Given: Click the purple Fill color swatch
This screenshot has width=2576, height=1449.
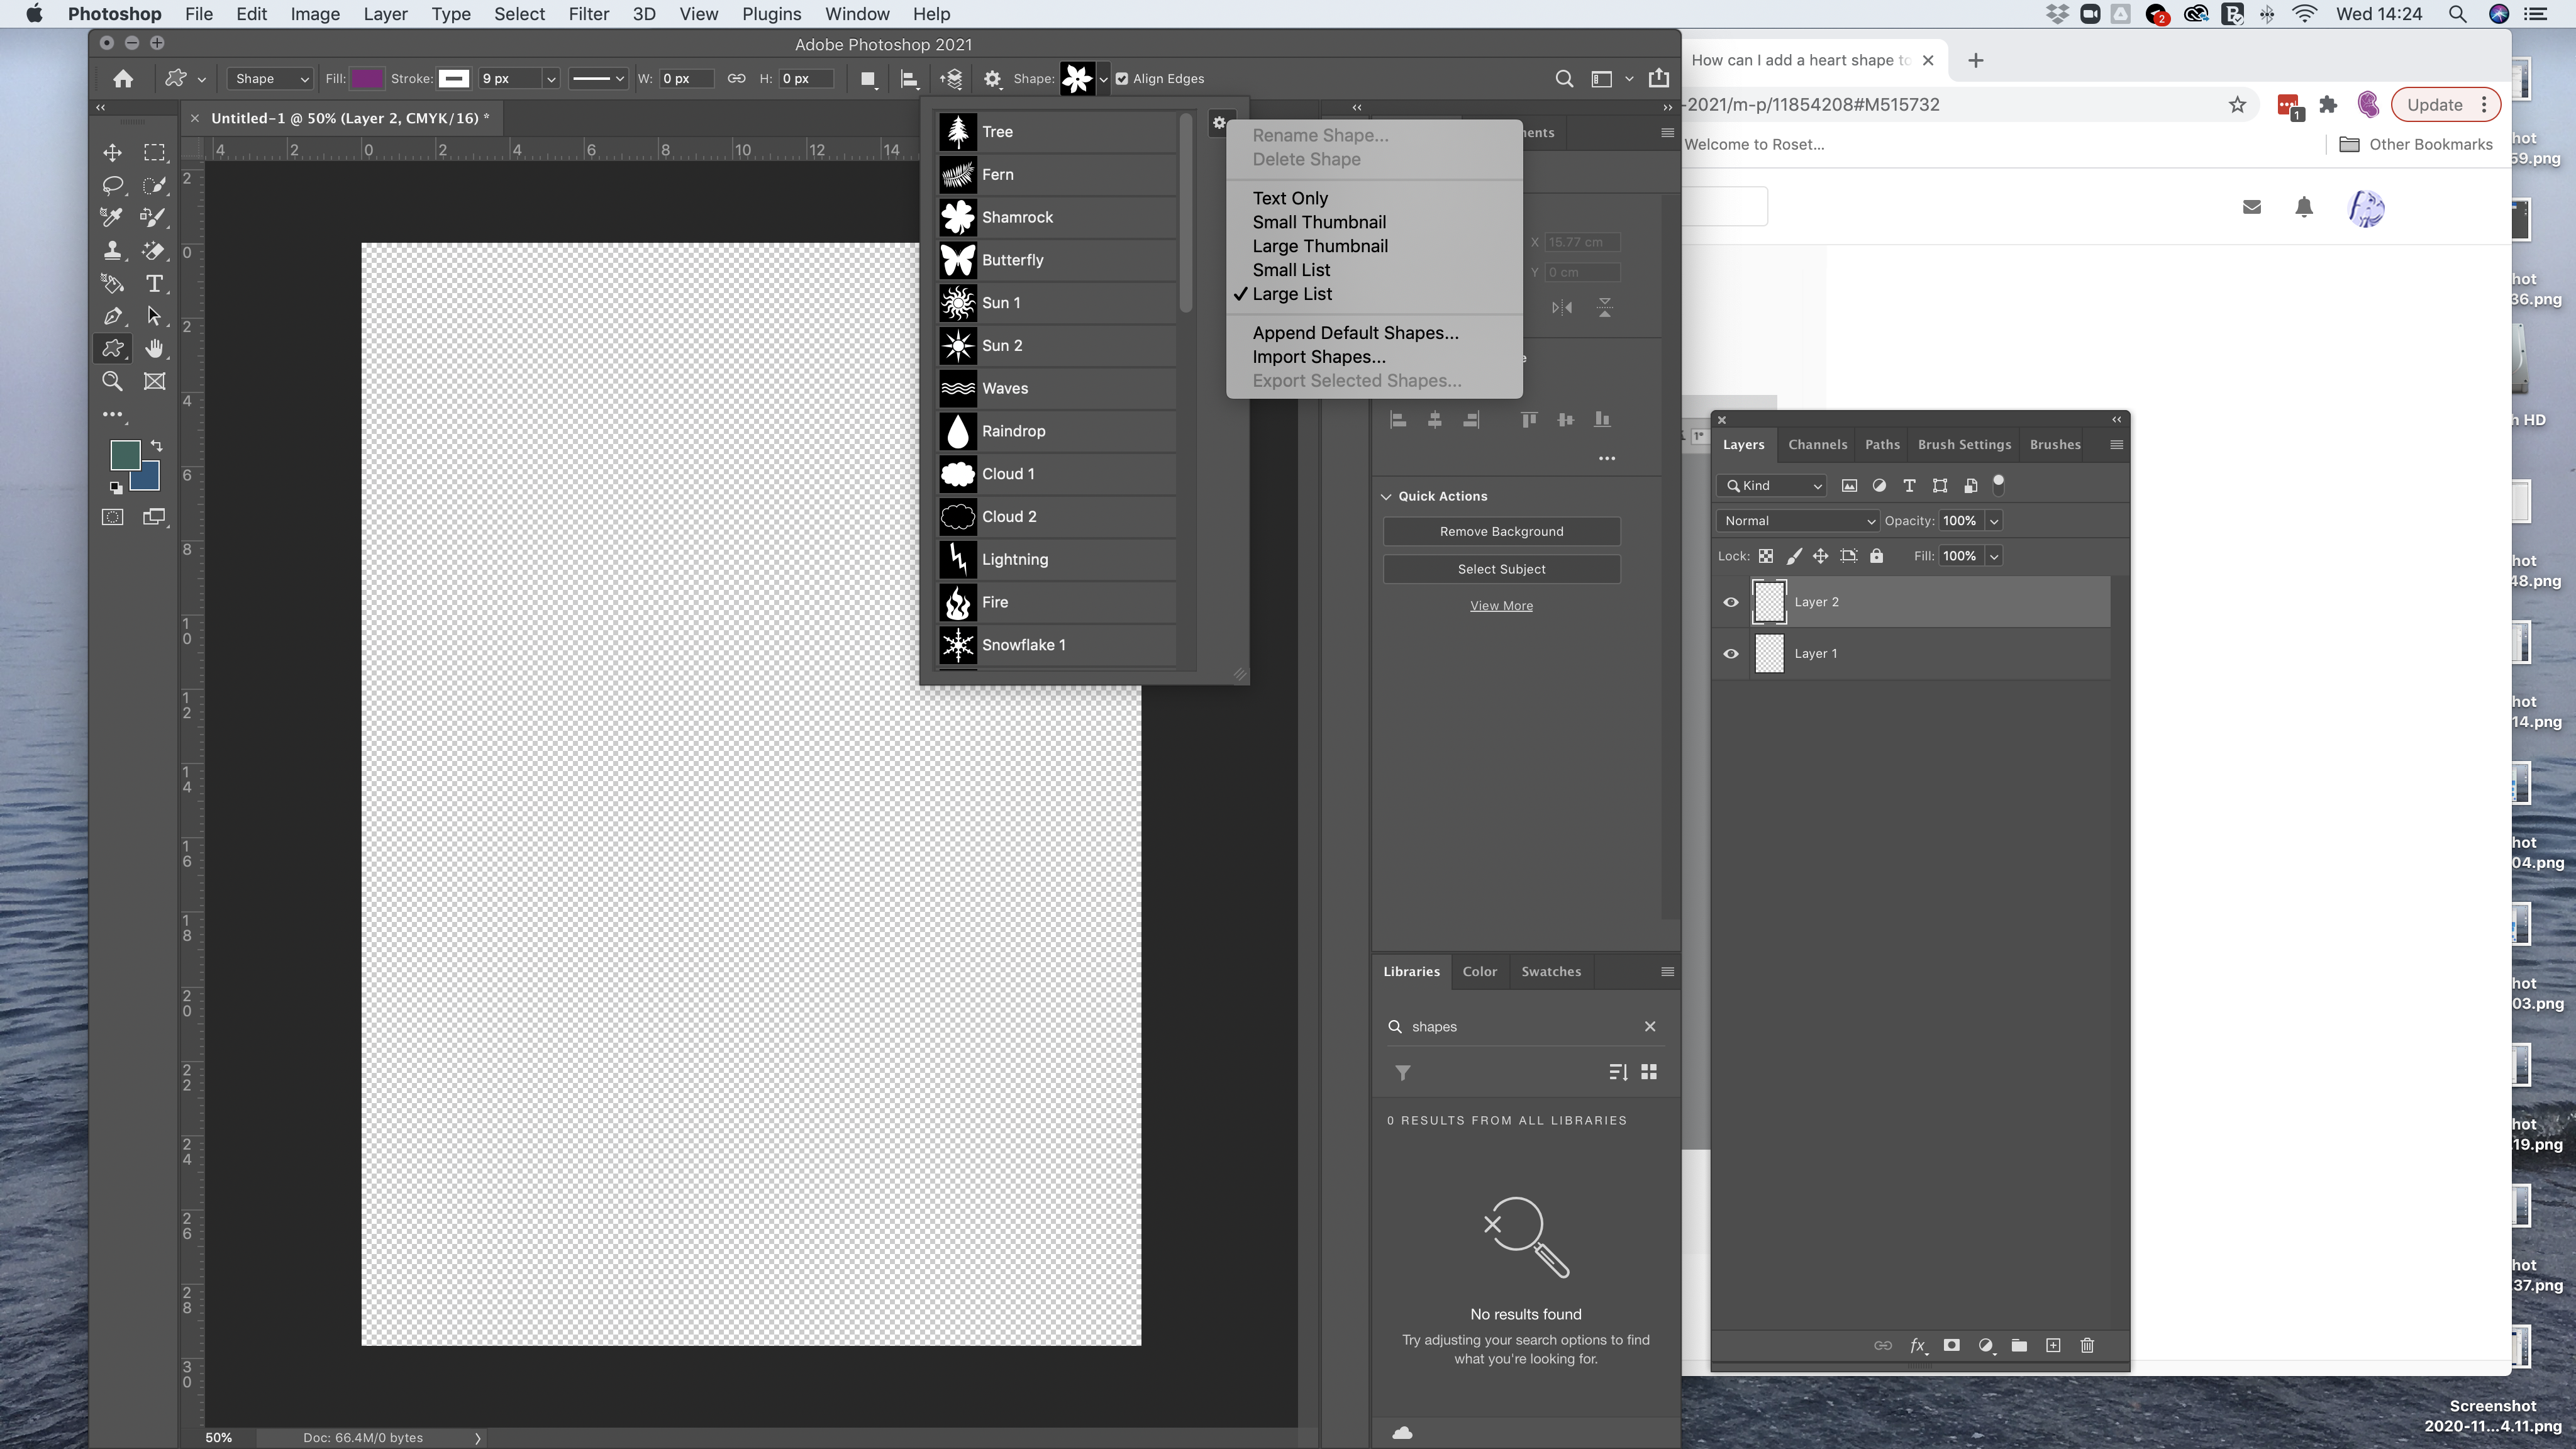Looking at the screenshot, I should (x=366, y=79).
